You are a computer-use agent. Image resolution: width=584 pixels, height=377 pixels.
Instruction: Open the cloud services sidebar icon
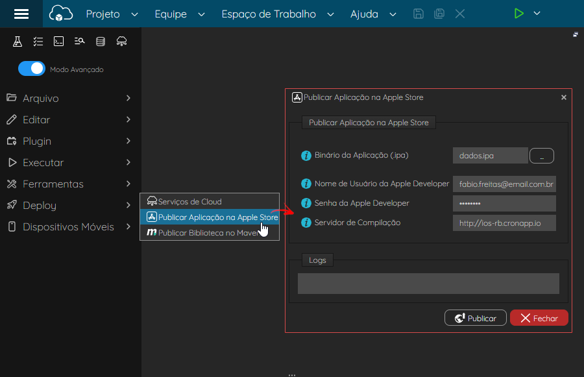pos(121,42)
